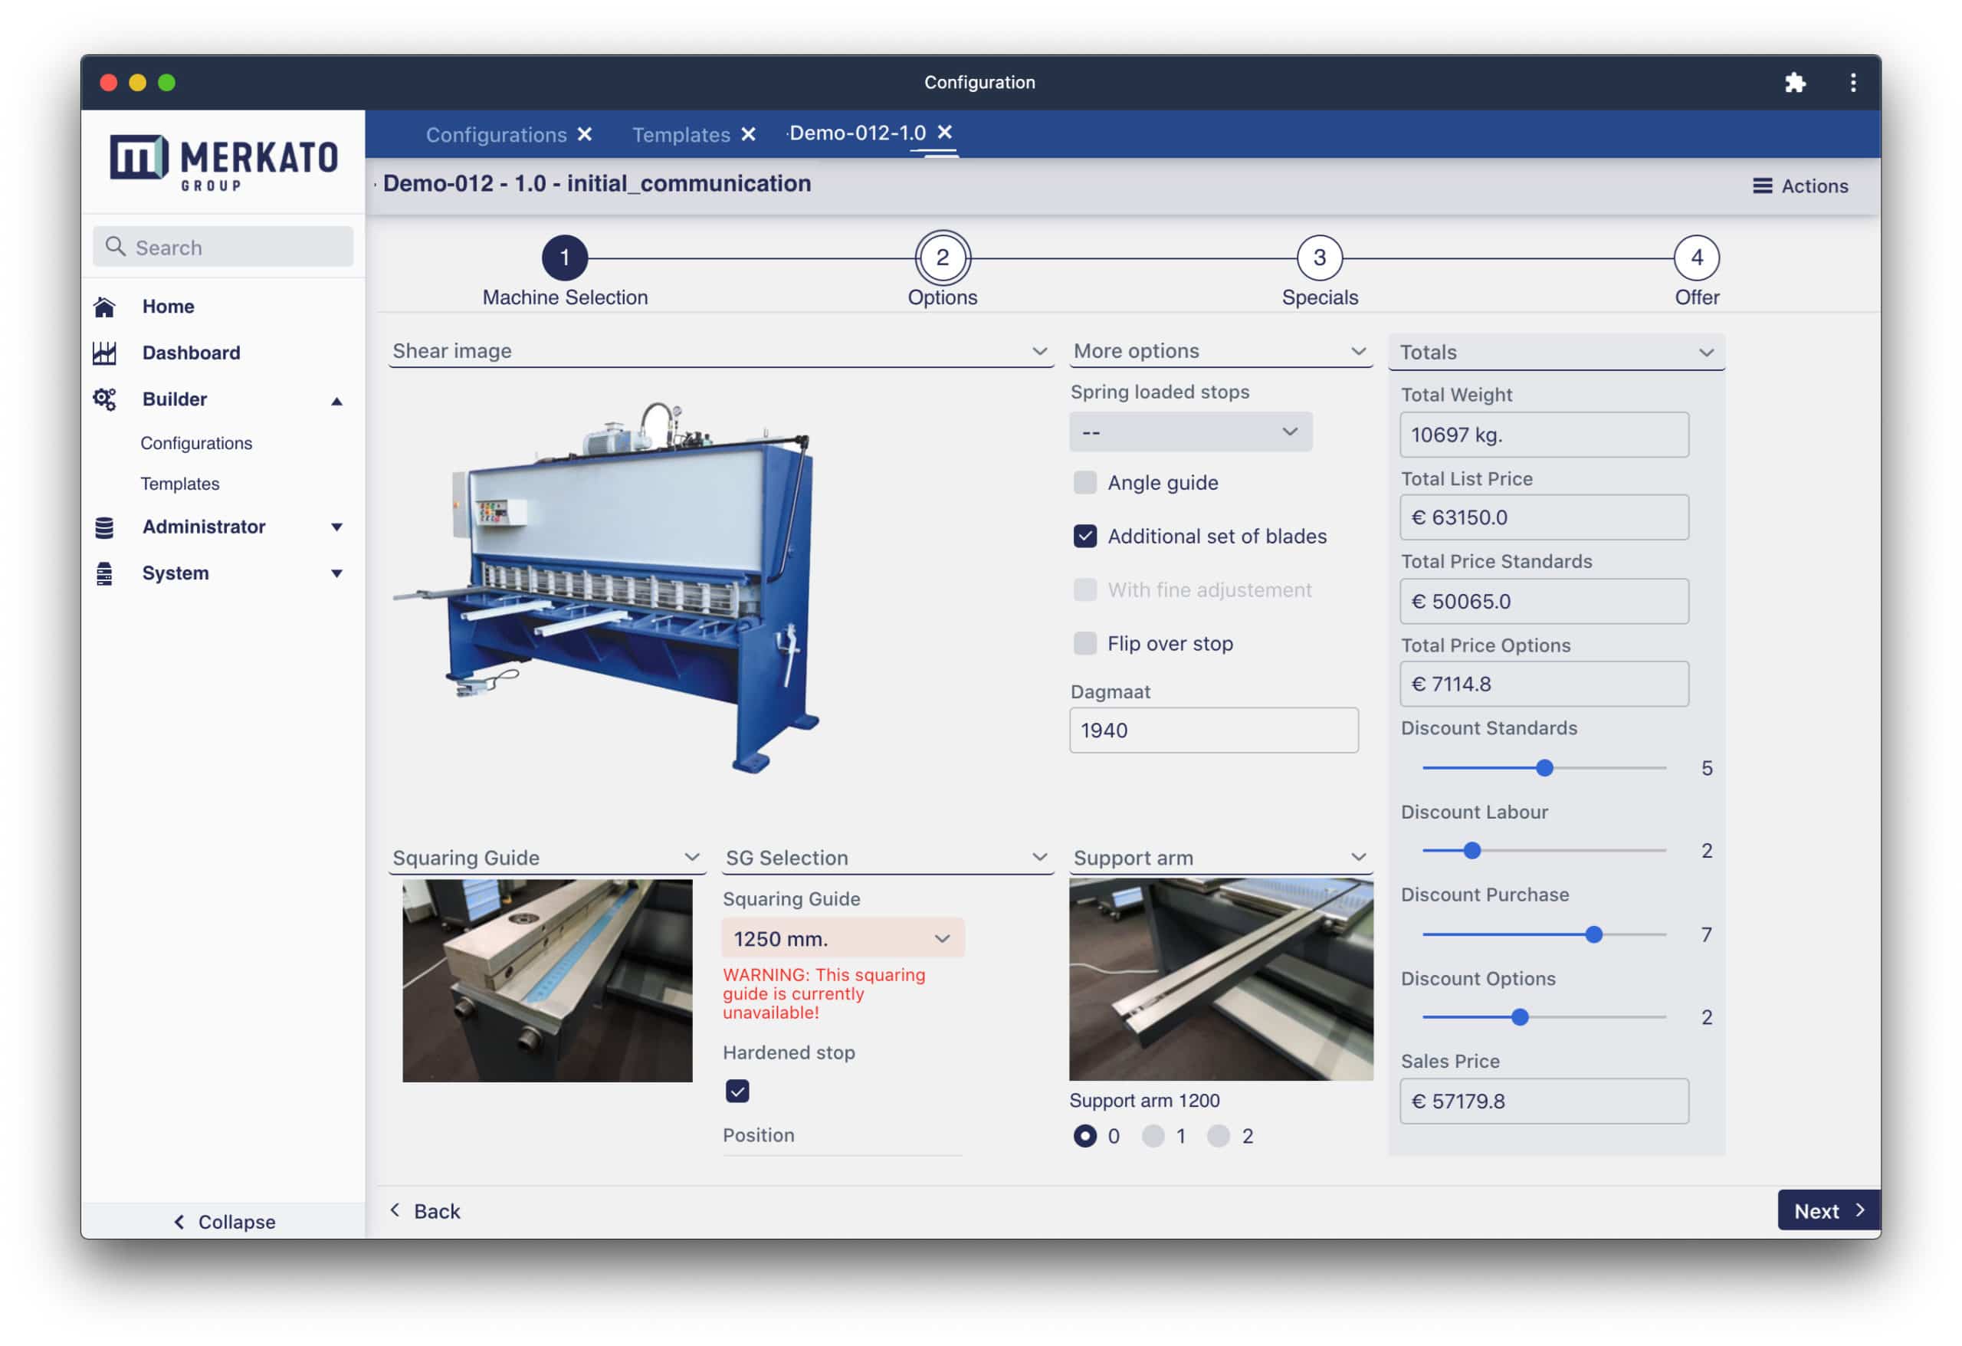Go to step 3 Specials
This screenshot has width=1962, height=1346.
click(x=1319, y=258)
